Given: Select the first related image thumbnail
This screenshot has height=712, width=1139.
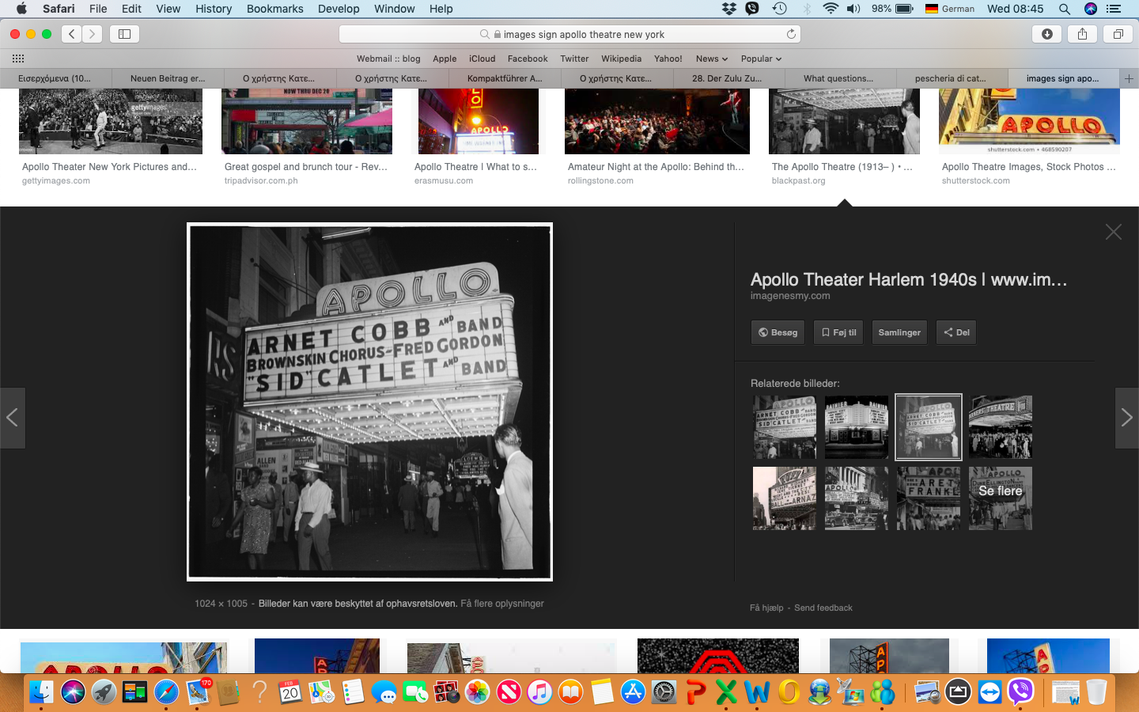Looking at the screenshot, I should [785, 427].
